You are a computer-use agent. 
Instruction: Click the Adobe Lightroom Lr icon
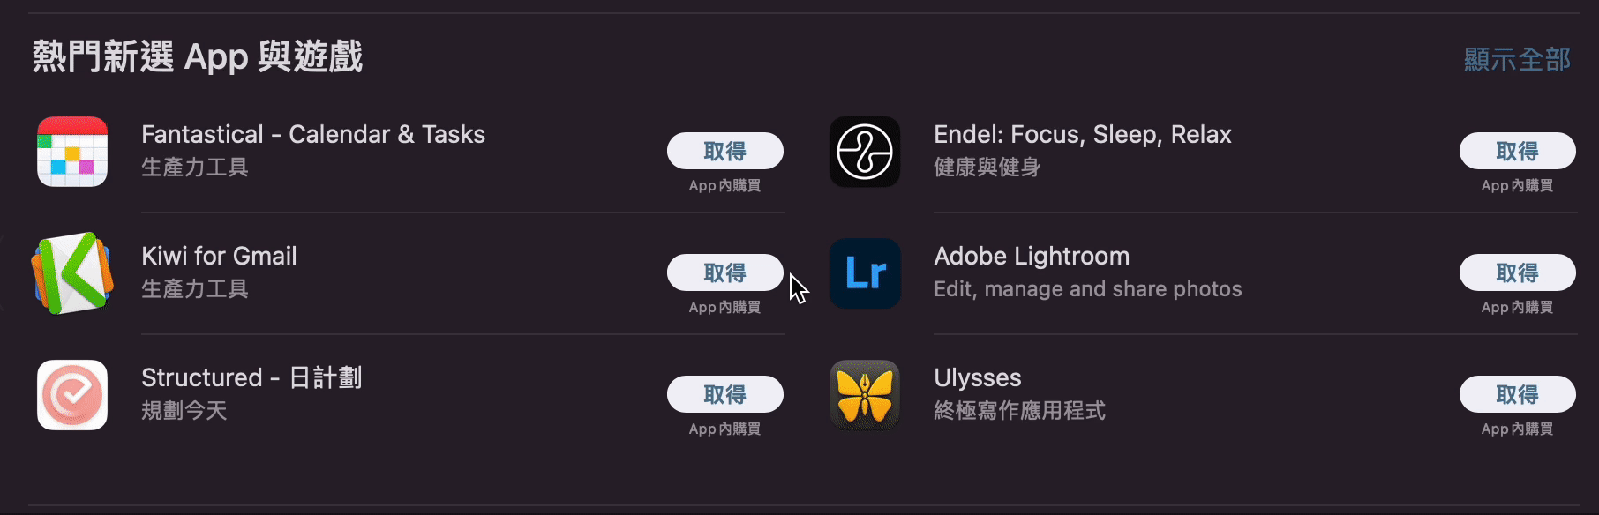tap(864, 273)
